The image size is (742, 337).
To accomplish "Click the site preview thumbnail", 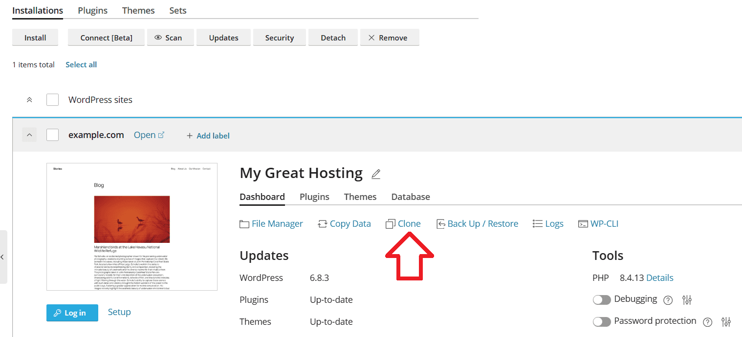I will (x=132, y=227).
